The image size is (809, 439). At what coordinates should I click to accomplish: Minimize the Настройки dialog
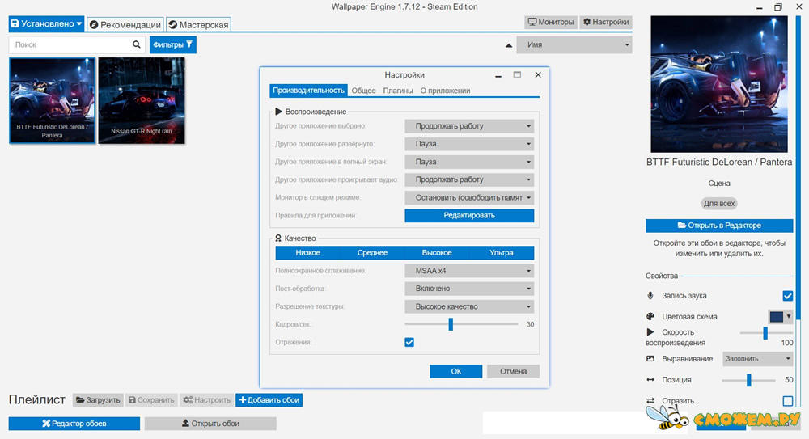pyautogui.click(x=498, y=75)
